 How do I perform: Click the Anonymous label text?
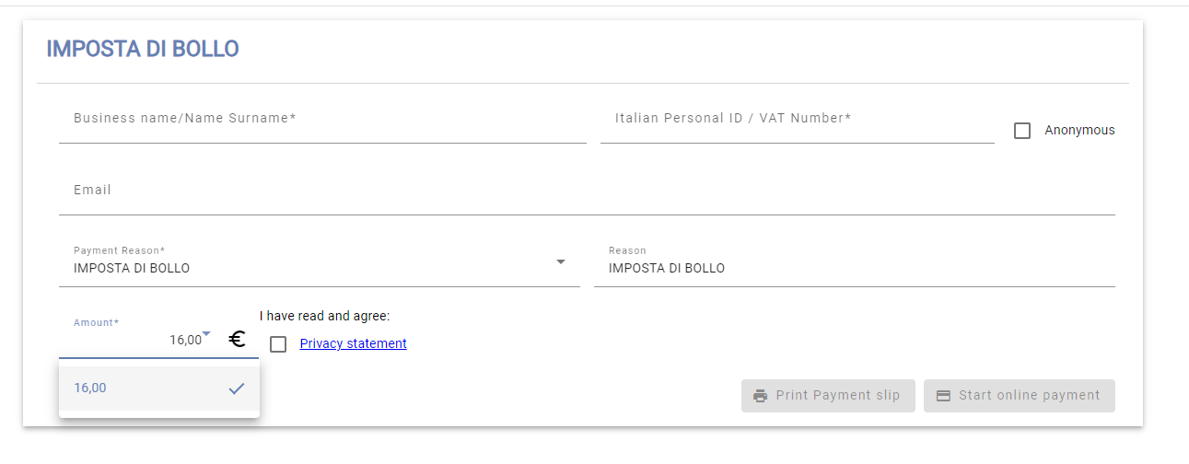[x=1079, y=131]
